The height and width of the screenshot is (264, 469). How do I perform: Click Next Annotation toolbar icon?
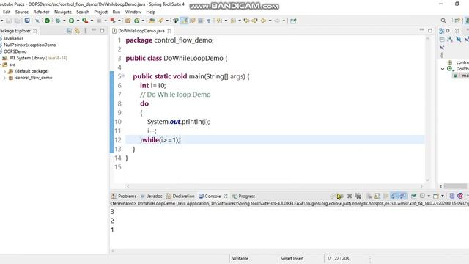click(219, 21)
